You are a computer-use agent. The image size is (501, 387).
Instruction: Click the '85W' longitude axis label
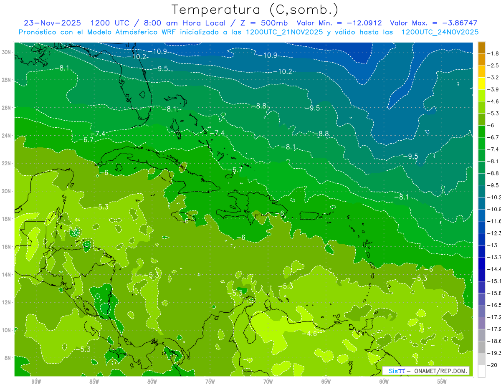pos(94,382)
